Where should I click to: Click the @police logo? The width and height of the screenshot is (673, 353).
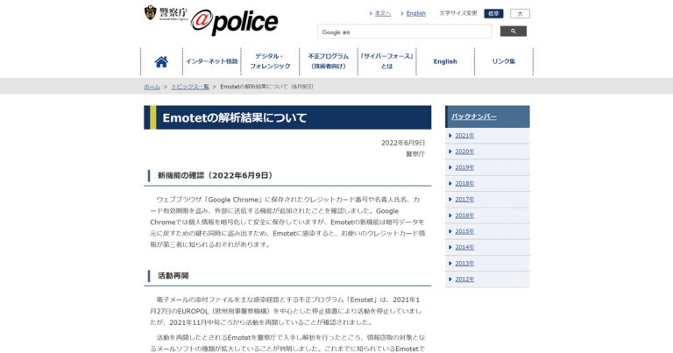[234, 21]
